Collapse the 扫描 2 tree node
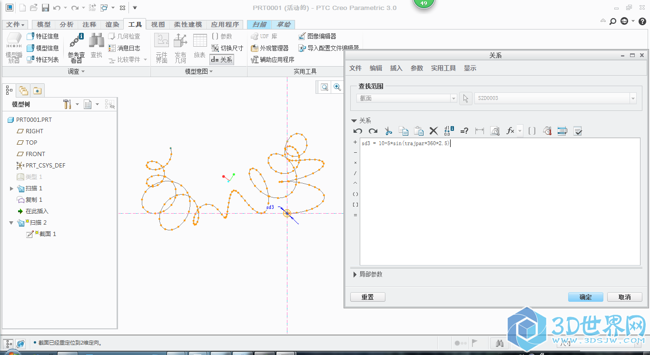This screenshot has width=650, height=355. click(11, 223)
